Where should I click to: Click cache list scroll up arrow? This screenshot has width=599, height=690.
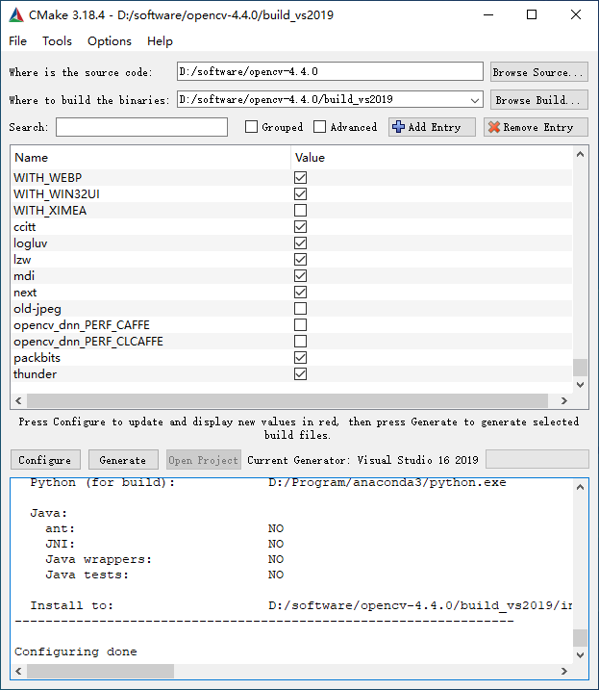click(x=580, y=155)
